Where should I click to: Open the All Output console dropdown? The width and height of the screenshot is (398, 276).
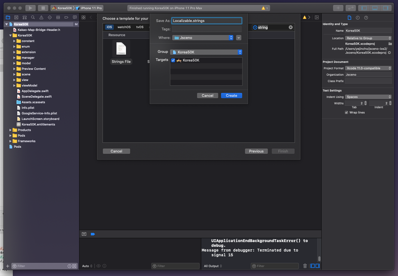tap(213, 266)
